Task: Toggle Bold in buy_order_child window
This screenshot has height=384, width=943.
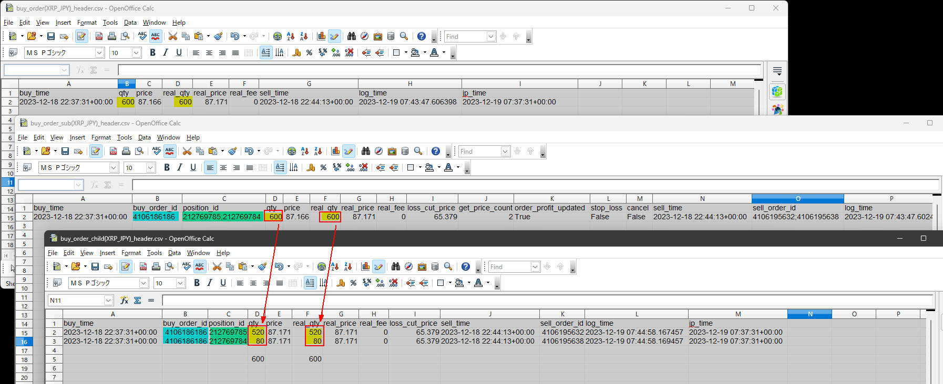Action: pyautogui.click(x=197, y=283)
